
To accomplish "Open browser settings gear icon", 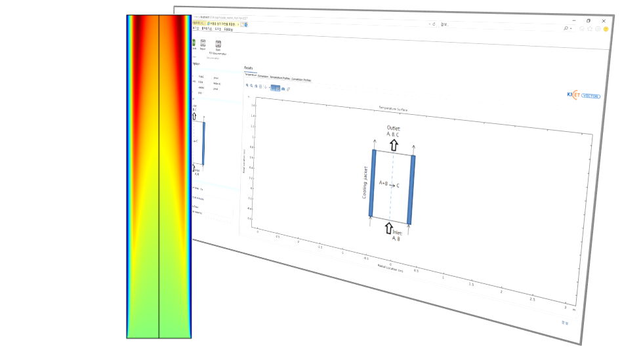I will pos(598,29).
